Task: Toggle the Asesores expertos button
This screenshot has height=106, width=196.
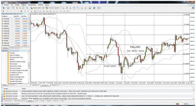Action: point(53,8)
